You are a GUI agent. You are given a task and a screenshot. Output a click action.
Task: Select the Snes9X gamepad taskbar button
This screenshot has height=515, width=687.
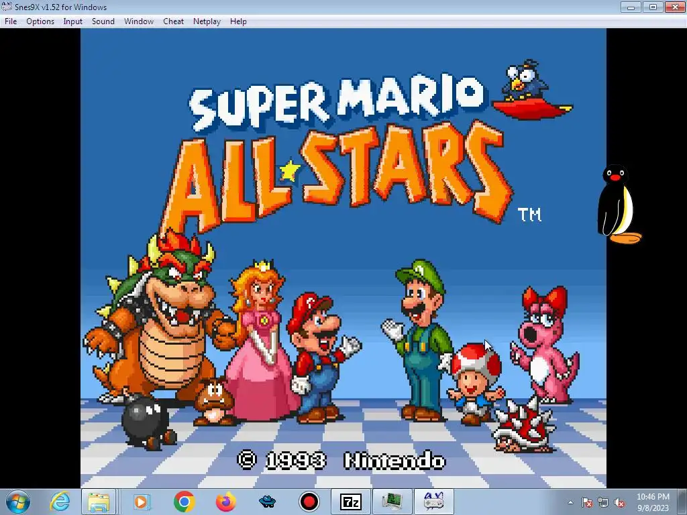click(433, 502)
